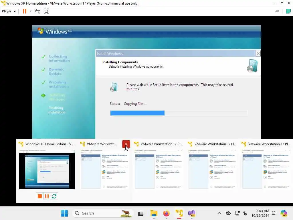
Task: Click the cloud sync tray icon
Action: [x=228, y=213]
